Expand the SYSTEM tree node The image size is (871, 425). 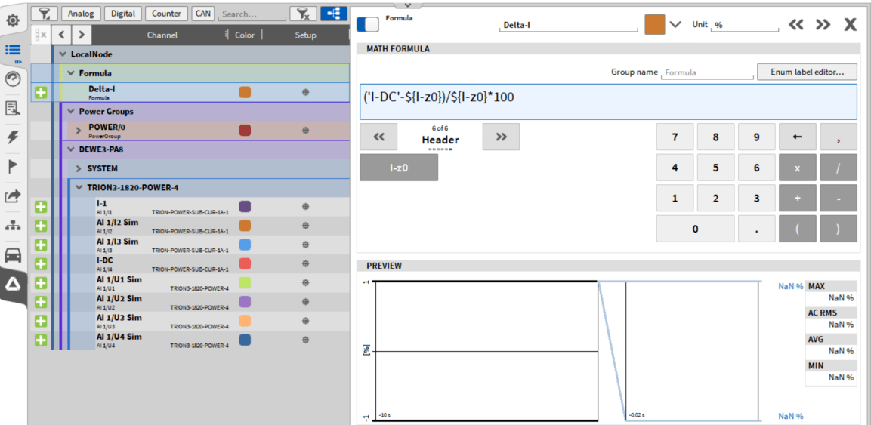[79, 168]
